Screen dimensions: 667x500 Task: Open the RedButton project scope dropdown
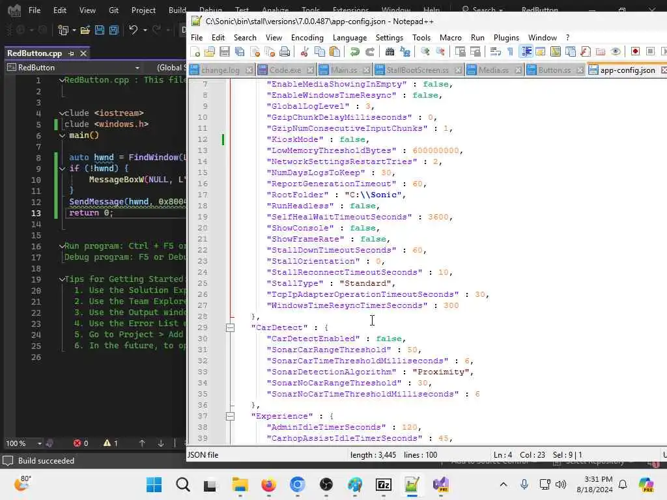pyautogui.click(x=137, y=68)
